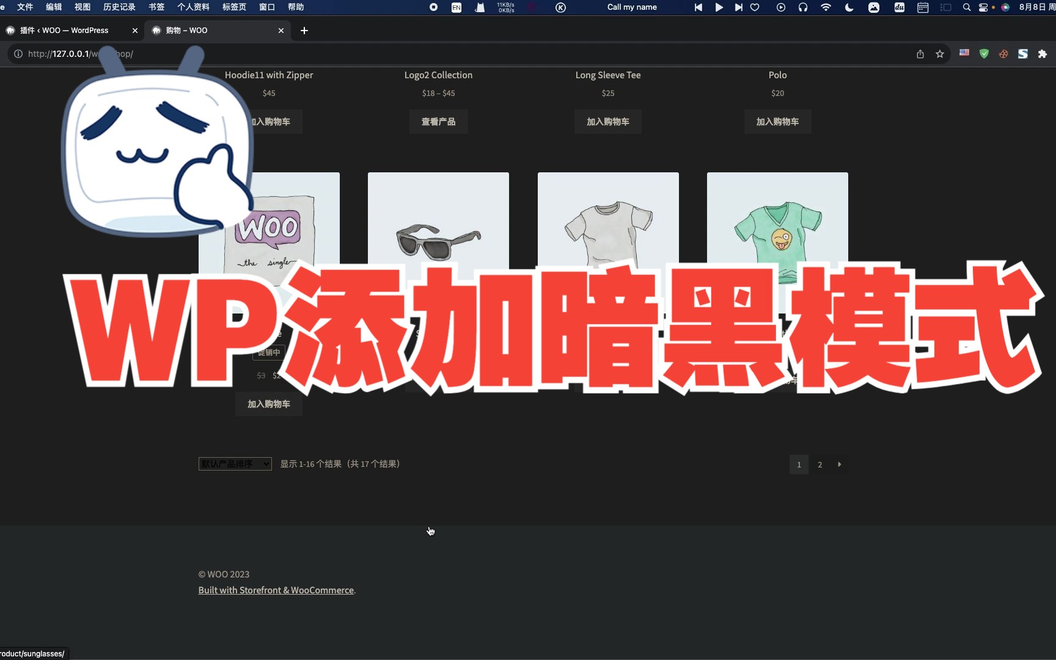Open Control Center in menu bar
This screenshot has height=660, width=1056.
983,7
